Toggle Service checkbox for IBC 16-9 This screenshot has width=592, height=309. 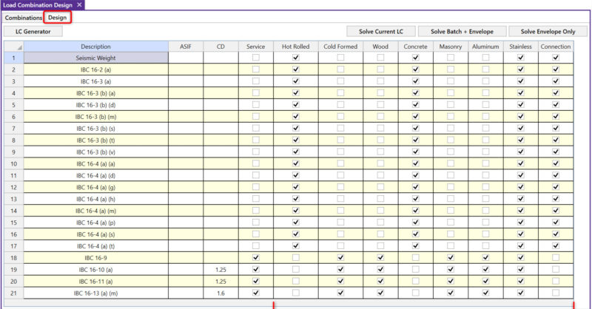pos(256,258)
